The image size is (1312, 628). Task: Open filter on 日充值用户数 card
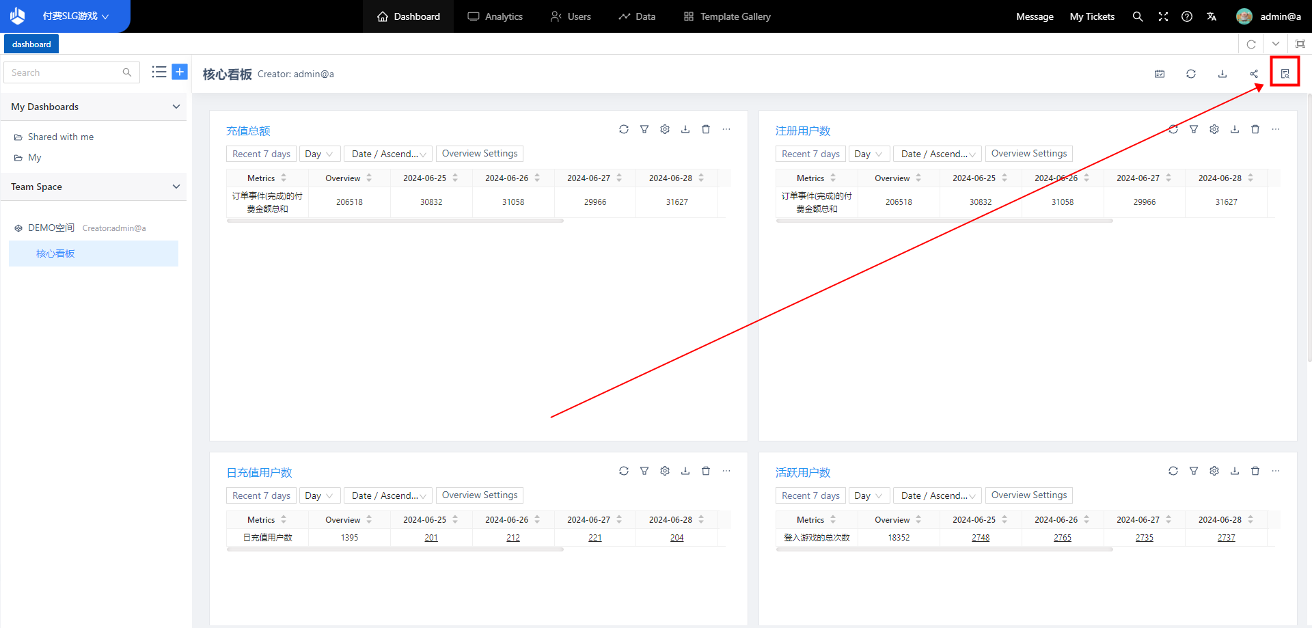coord(644,471)
